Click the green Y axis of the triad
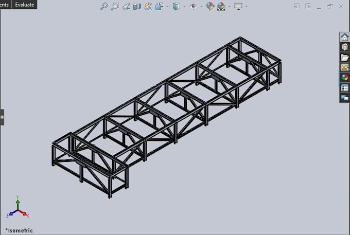Viewport: 350px width, 235px height. tap(17, 203)
